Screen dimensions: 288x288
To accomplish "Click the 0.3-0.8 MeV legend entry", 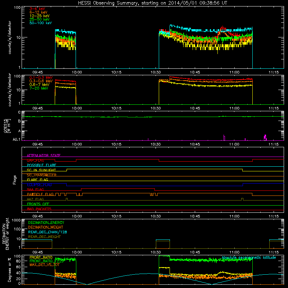I will click(x=41, y=81).
